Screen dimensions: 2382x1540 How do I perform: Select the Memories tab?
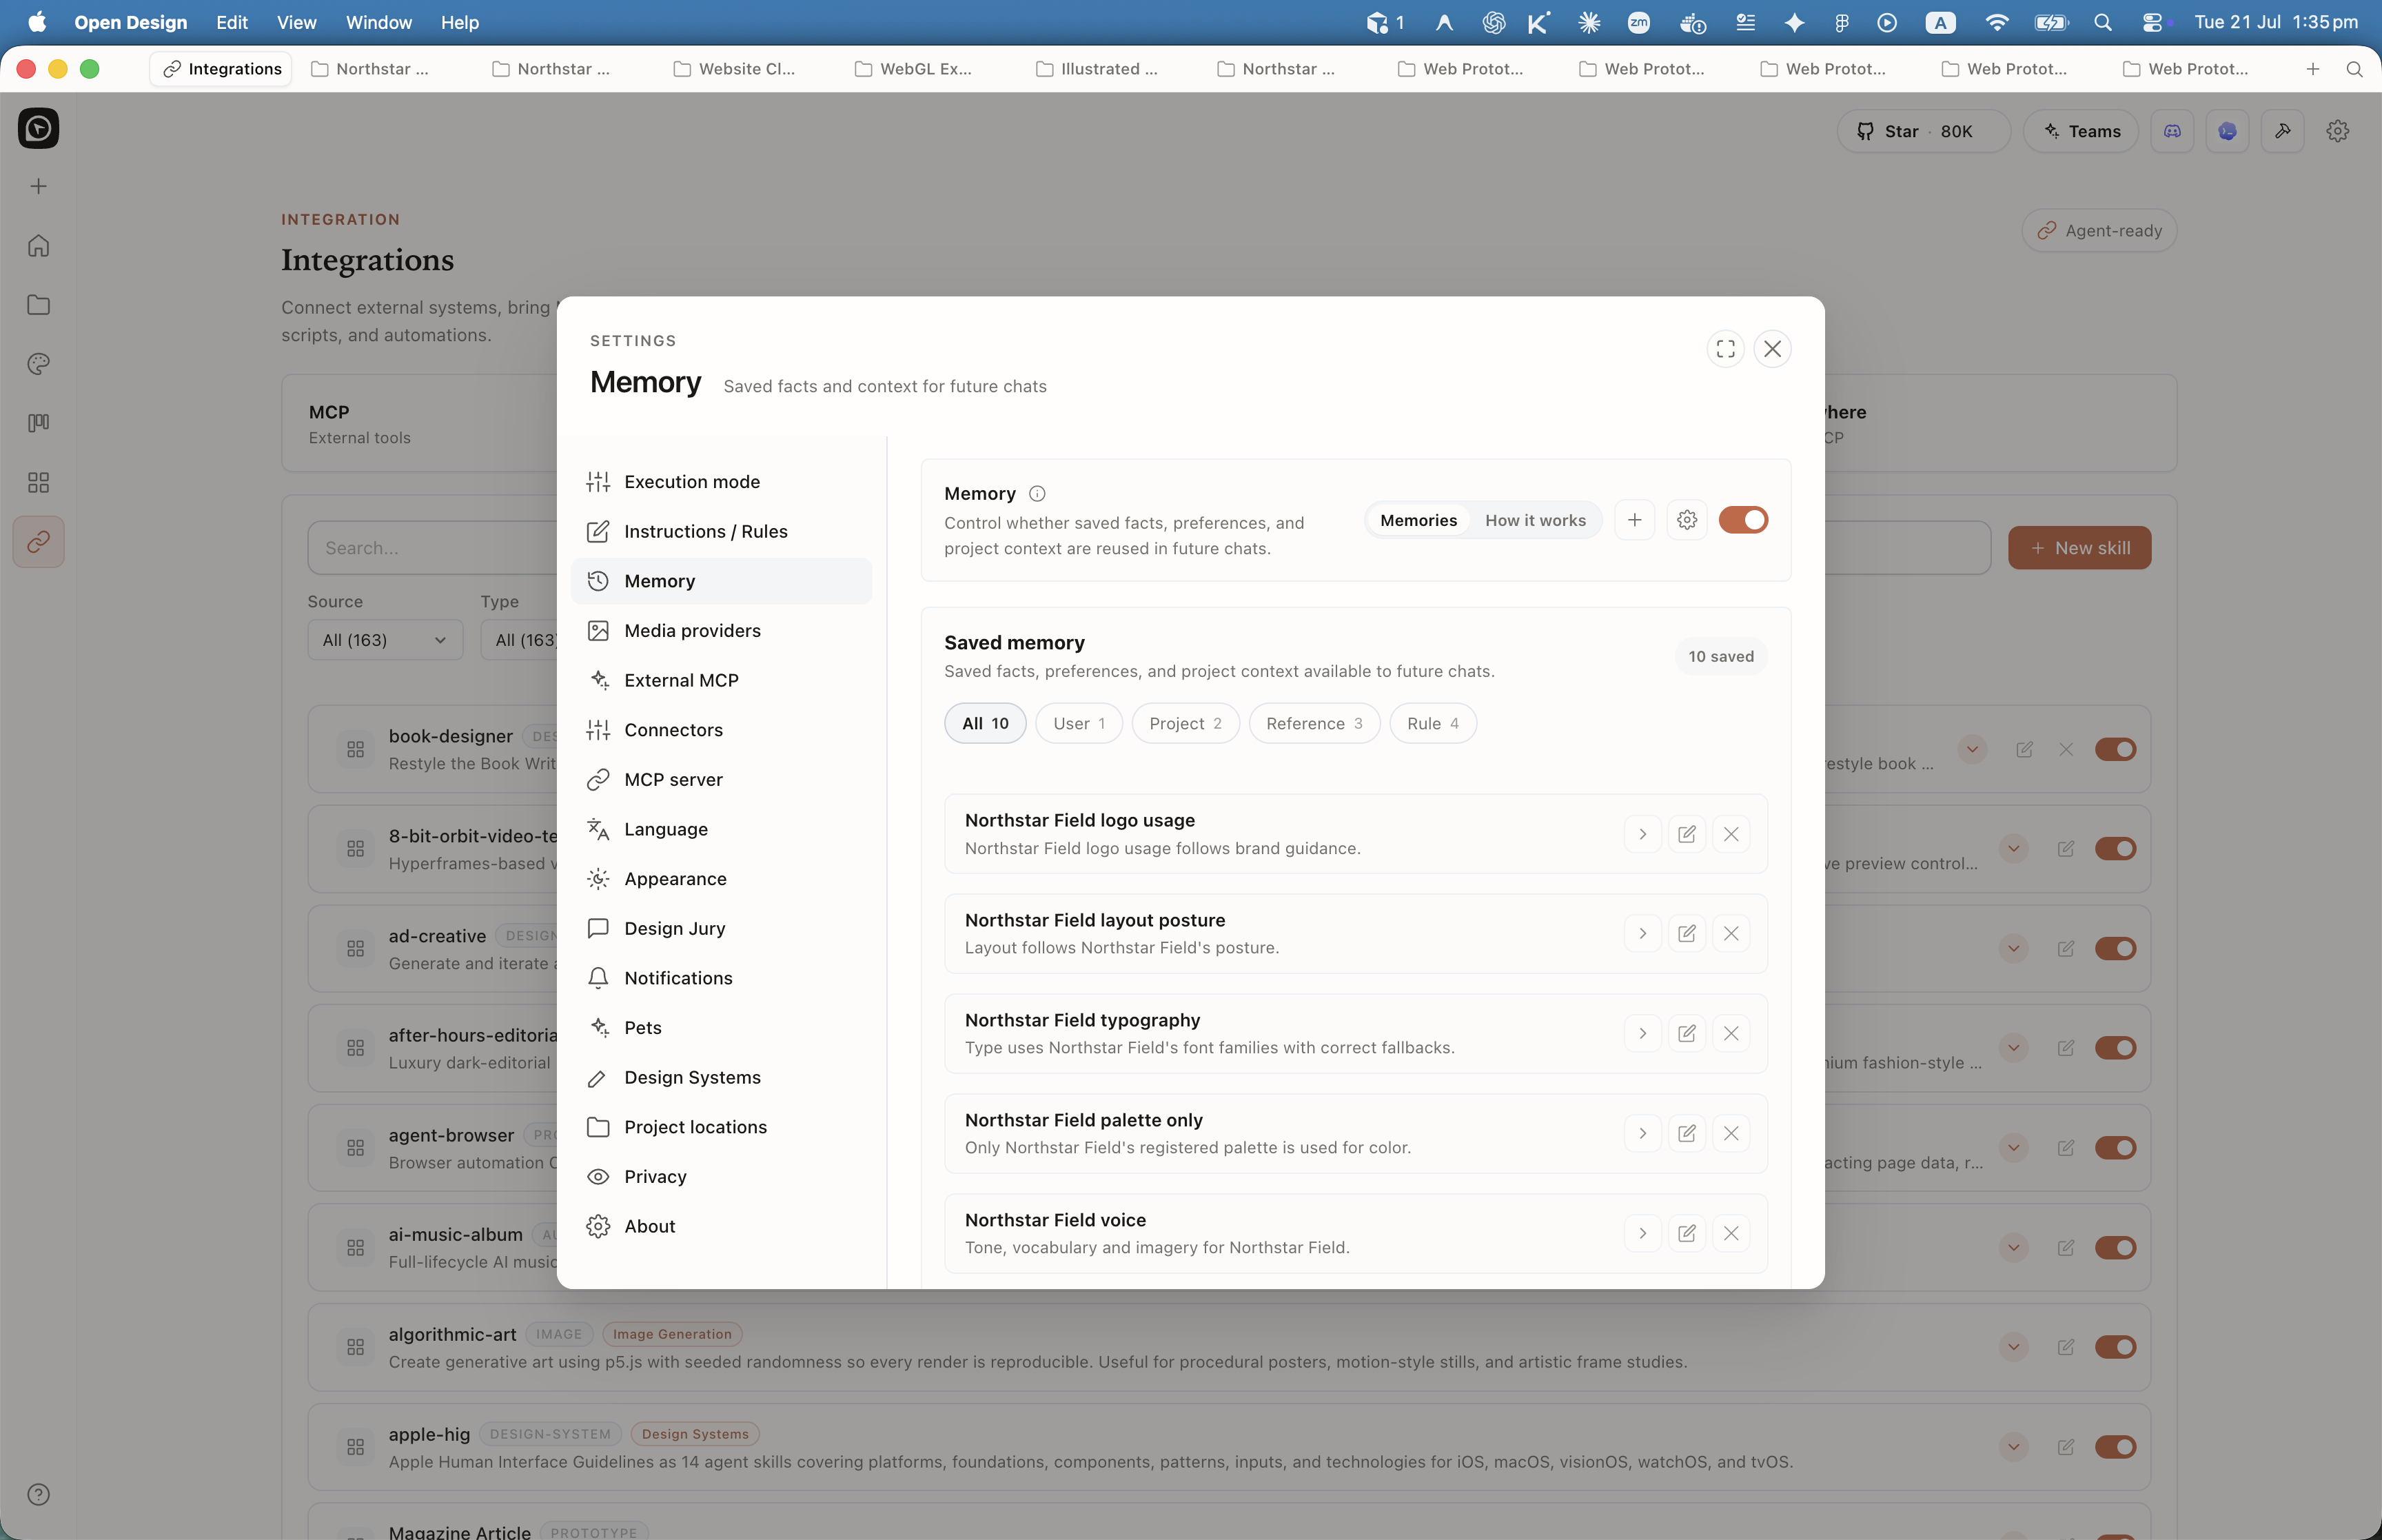click(1418, 520)
